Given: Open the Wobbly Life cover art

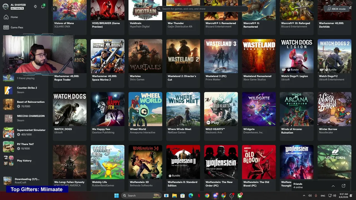Looking at the screenshot, I should click(x=107, y=162).
